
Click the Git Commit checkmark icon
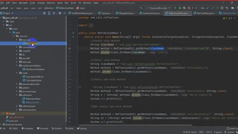212,8
